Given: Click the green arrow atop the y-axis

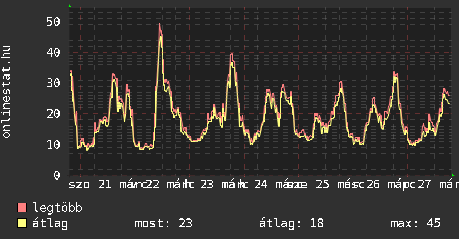Looking at the screenshot, I should click(69, 6).
